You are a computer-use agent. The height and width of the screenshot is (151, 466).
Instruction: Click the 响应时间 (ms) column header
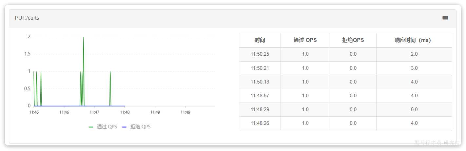point(414,40)
